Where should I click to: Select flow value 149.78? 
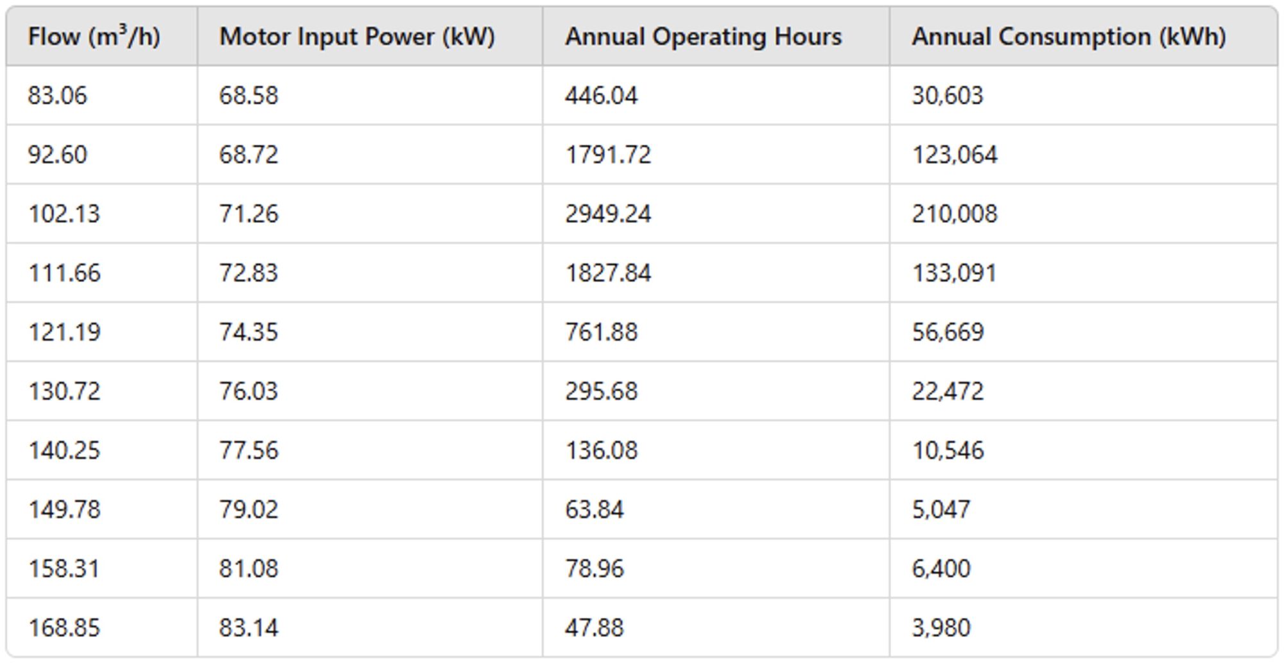64,509
